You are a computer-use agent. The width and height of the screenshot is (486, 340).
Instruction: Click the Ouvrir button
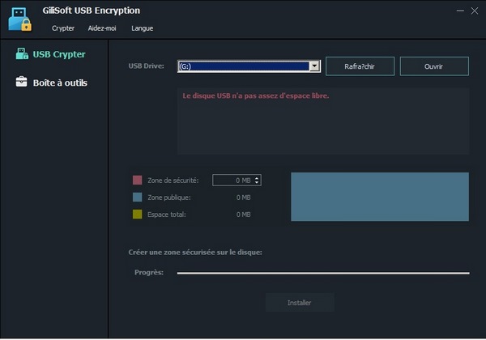pyautogui.click(x=434, y=66)
